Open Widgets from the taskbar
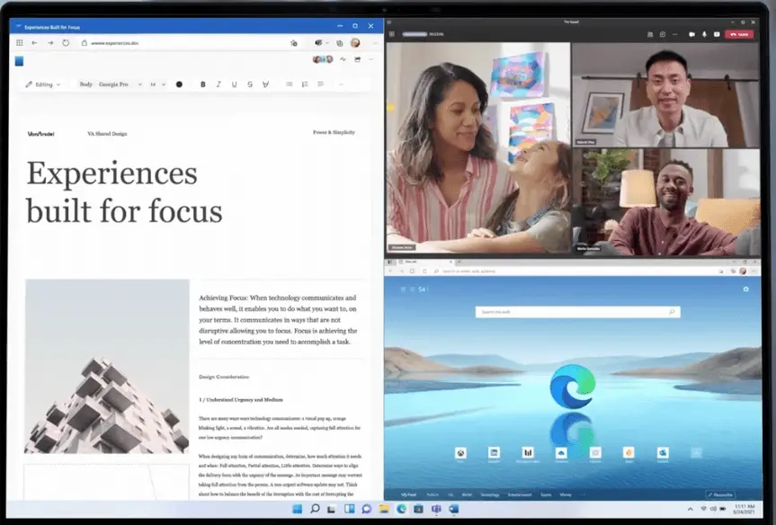This screenshot has width=776, height=525. 350,509
